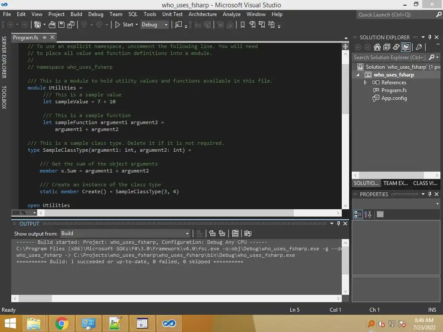Go to the previous bookmark

(252, 25)
